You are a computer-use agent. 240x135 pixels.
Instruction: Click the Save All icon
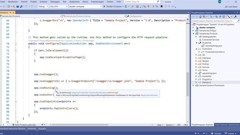21,7
